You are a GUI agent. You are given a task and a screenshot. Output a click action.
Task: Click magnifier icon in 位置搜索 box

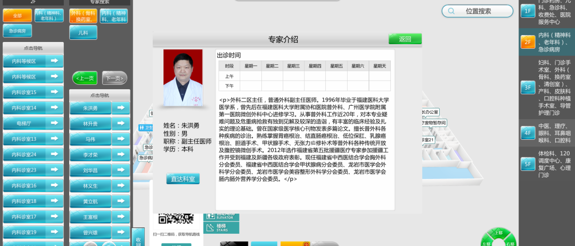451,11
